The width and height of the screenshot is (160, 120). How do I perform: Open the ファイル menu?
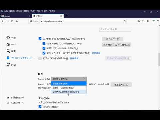(4, 11)
